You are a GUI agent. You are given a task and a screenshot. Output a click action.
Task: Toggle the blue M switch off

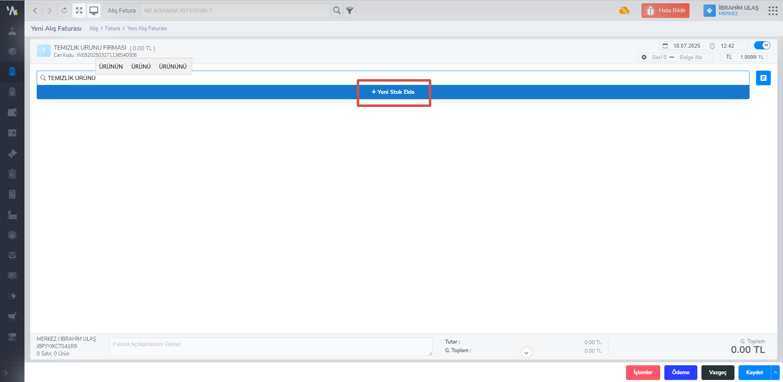click(x=762, y=45)
